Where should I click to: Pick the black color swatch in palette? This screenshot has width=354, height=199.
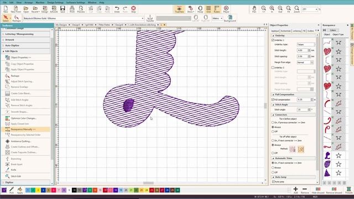pyautogui.click(x=74, y=190)
